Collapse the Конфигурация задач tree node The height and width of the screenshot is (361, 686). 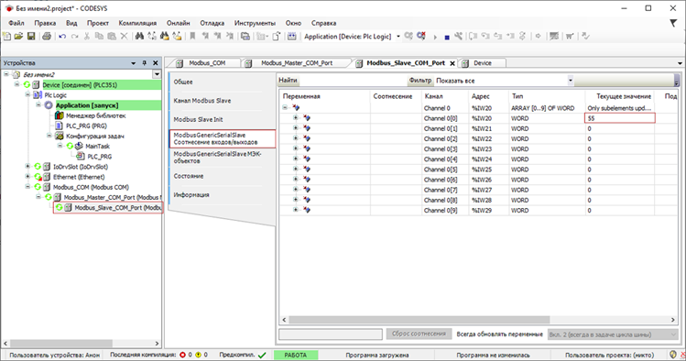[x=49, y=136]
